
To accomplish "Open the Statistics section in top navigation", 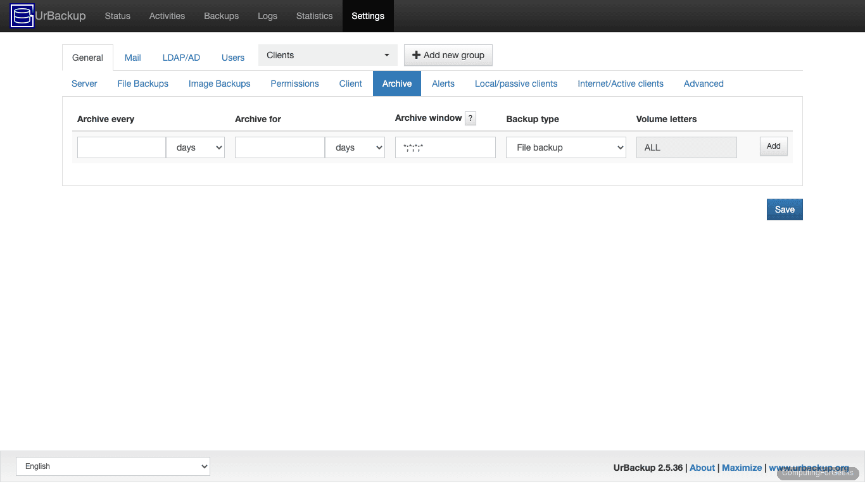I will pyautogui.click(x=314, y=16).
